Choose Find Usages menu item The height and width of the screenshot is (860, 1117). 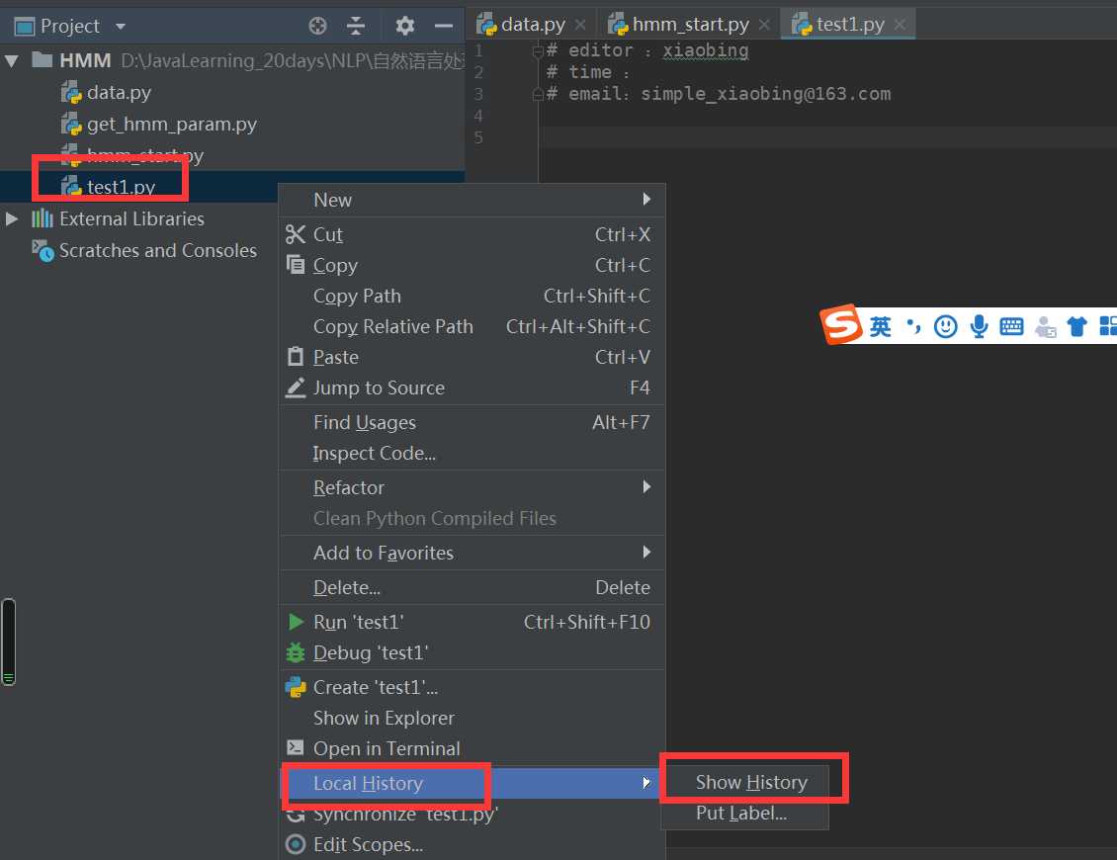[472, 422]
